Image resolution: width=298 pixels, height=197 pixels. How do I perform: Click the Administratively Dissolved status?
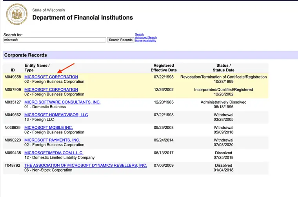(223, 102)
